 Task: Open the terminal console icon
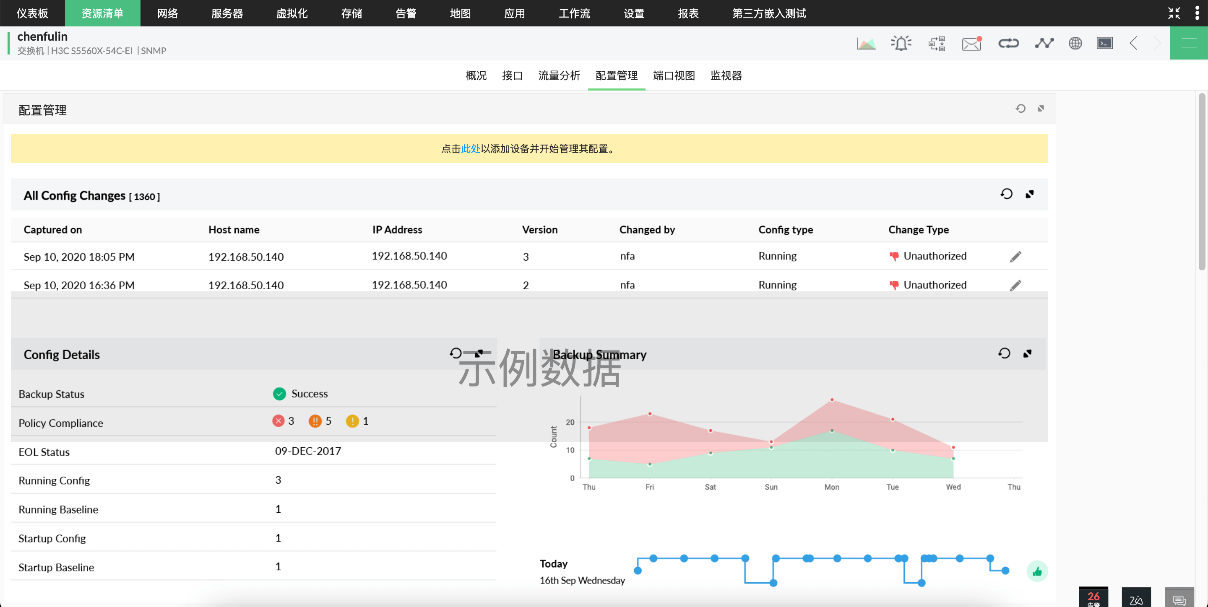point(1104,44)
